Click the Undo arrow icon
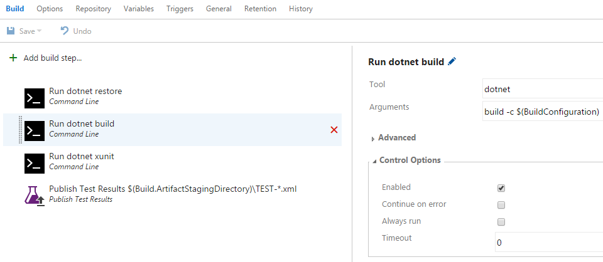The width and height of the screenshot is (603, 262). click(x=65, y=31)
